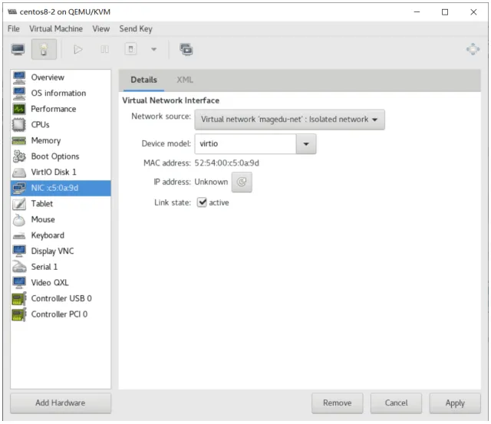The image size is (491, 424).
Task: Show the graphical console view
Action: [18, 49]
